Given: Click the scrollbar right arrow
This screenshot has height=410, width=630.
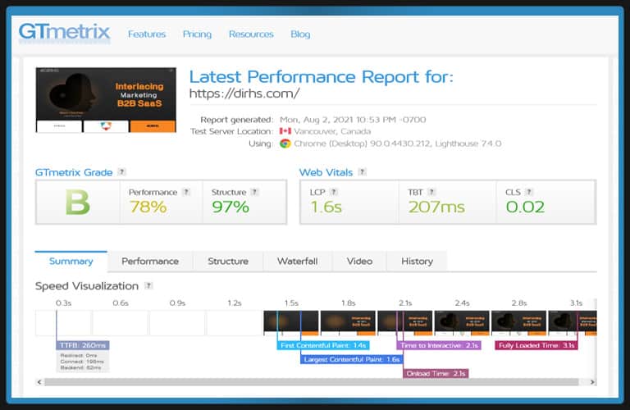Looking at the screenshot, I should pos(592,382).
